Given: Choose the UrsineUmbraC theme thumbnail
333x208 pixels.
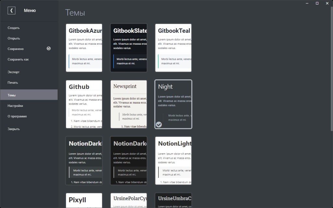Looking at the screenshot, I should click(x=173, y=200).
